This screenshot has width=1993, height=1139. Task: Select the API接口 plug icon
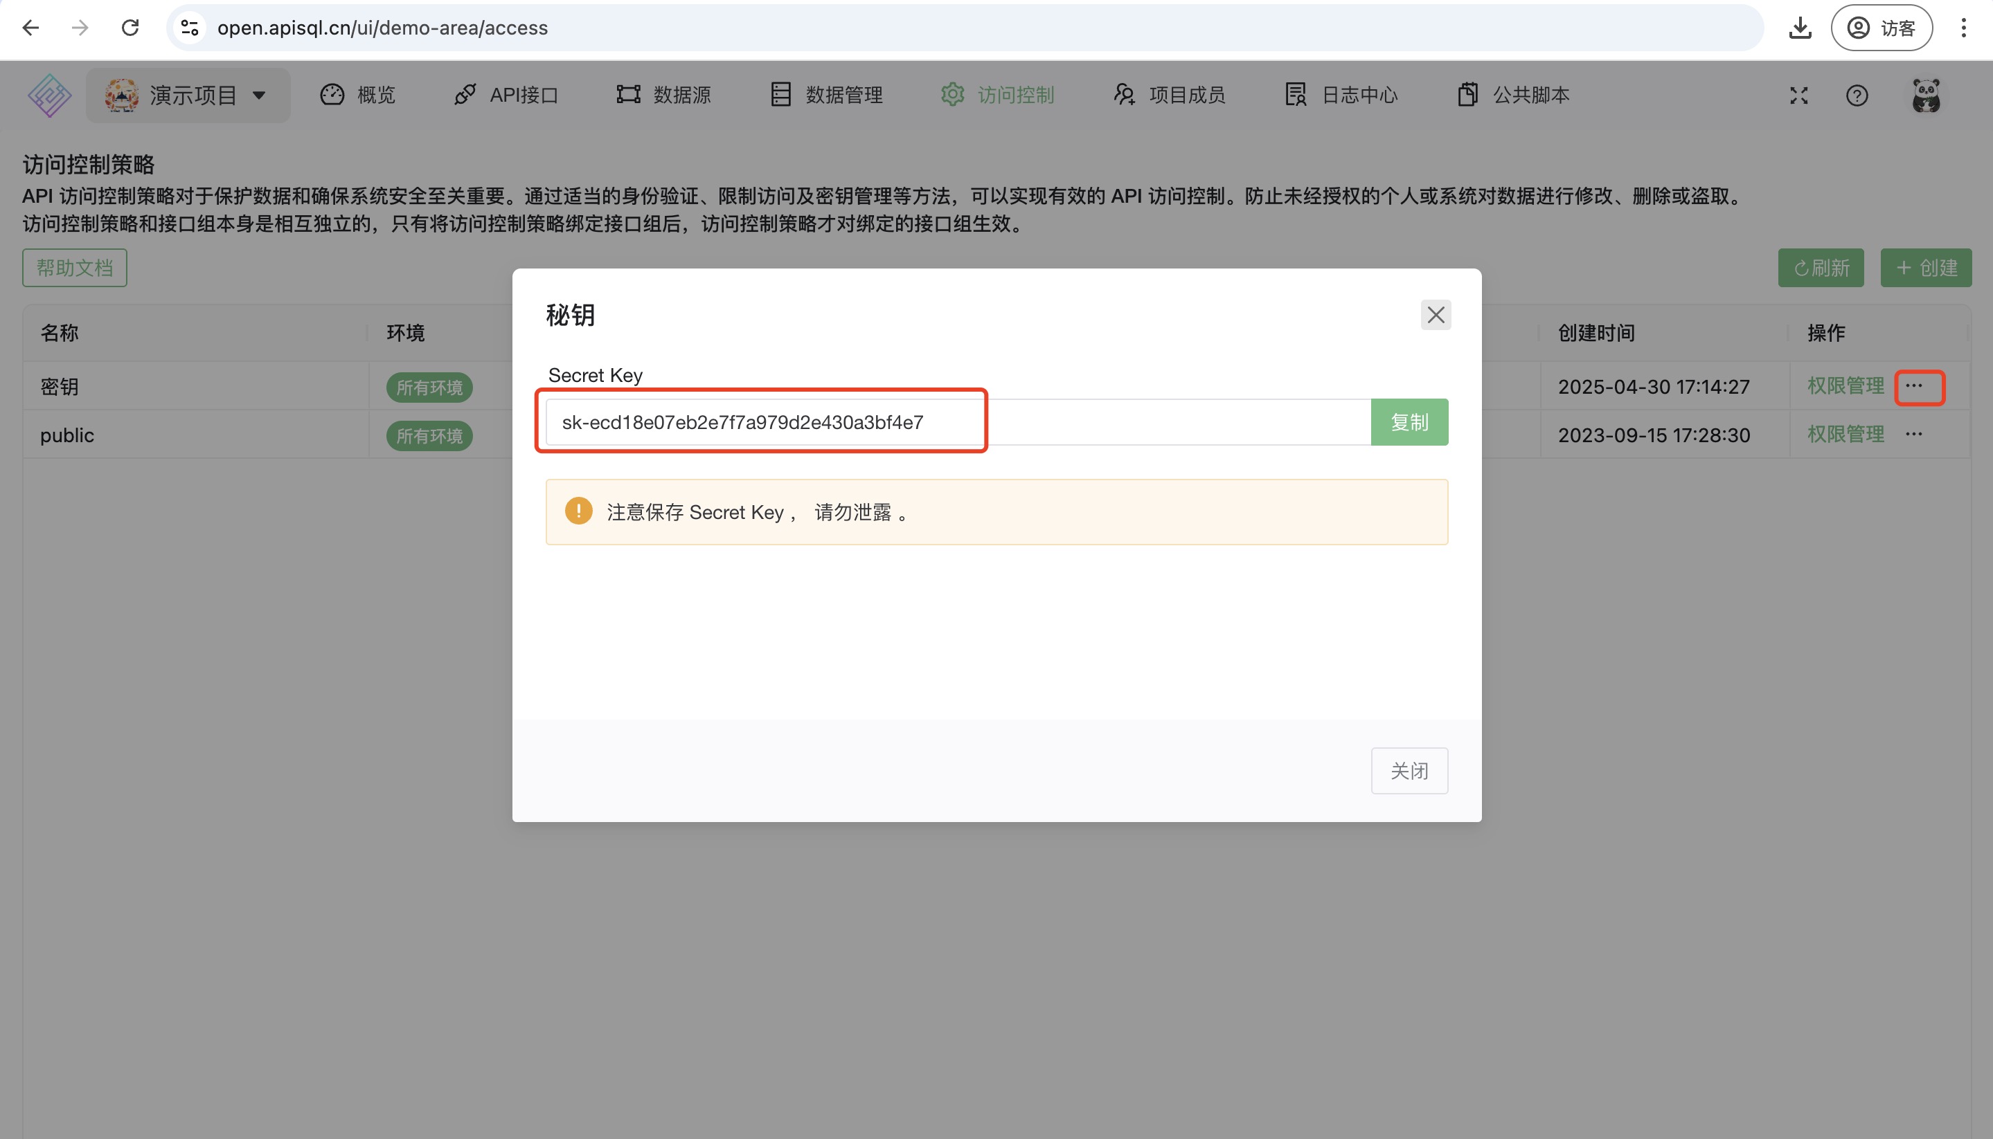466,95
